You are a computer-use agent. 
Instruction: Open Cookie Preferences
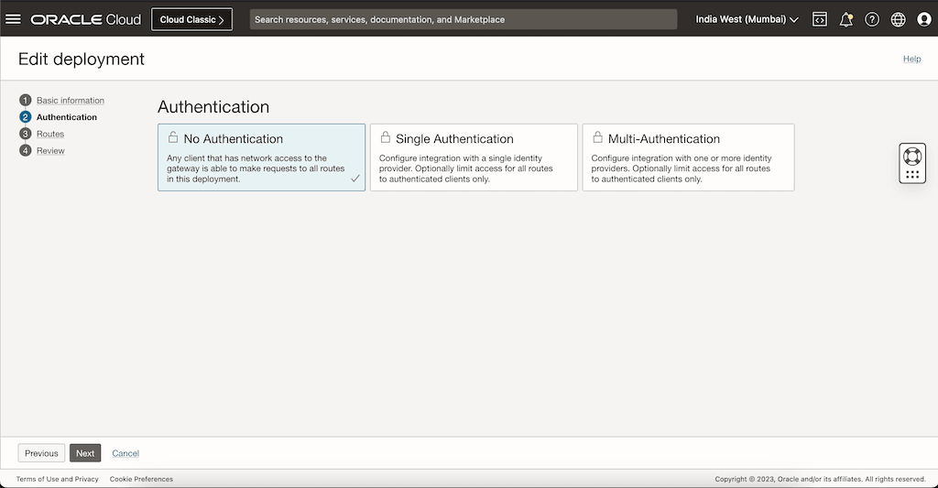click(141, 479)
